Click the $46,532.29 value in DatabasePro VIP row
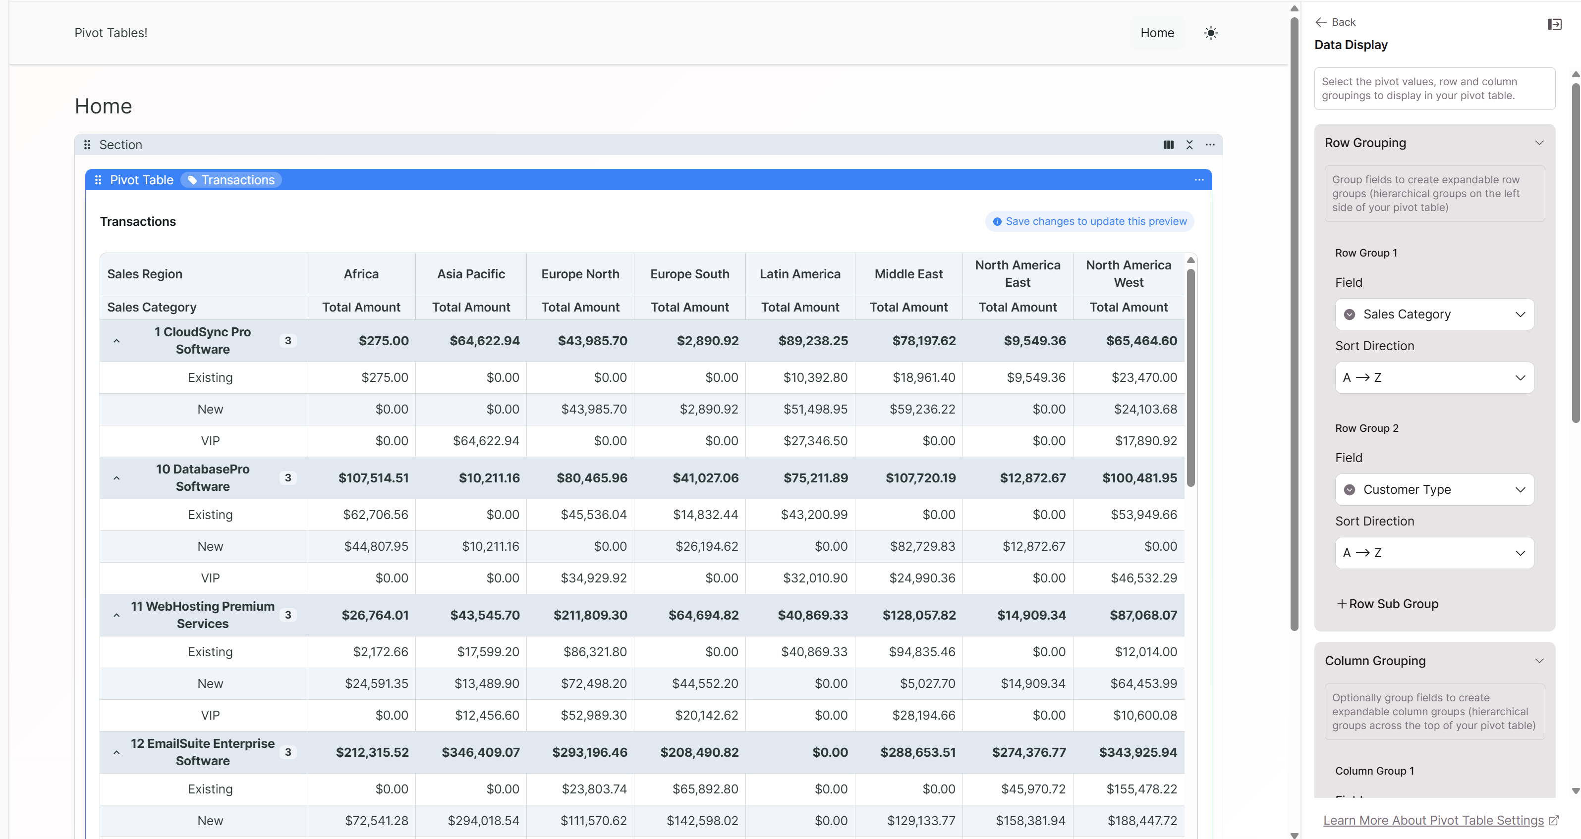Image resolution: width=1581 pixels, height=839 pixels. point(1144,578)
